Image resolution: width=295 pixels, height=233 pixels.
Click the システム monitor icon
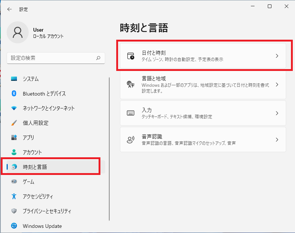point(14,79)
